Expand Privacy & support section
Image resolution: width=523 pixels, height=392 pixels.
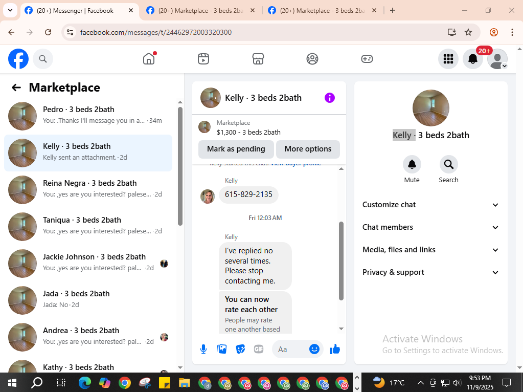(x=430, y=272)
